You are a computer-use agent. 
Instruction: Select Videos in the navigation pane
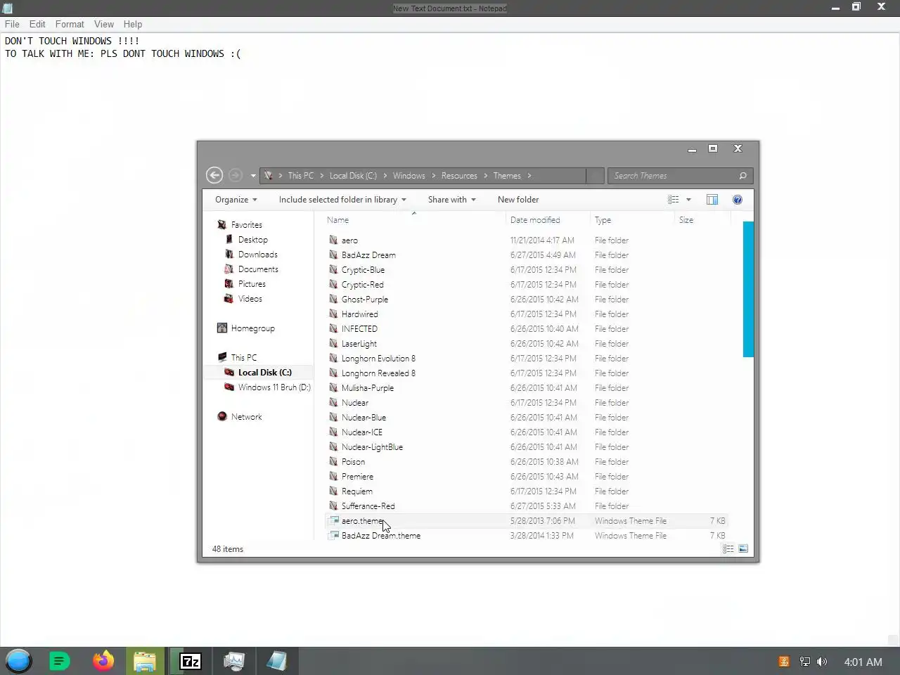250,299
